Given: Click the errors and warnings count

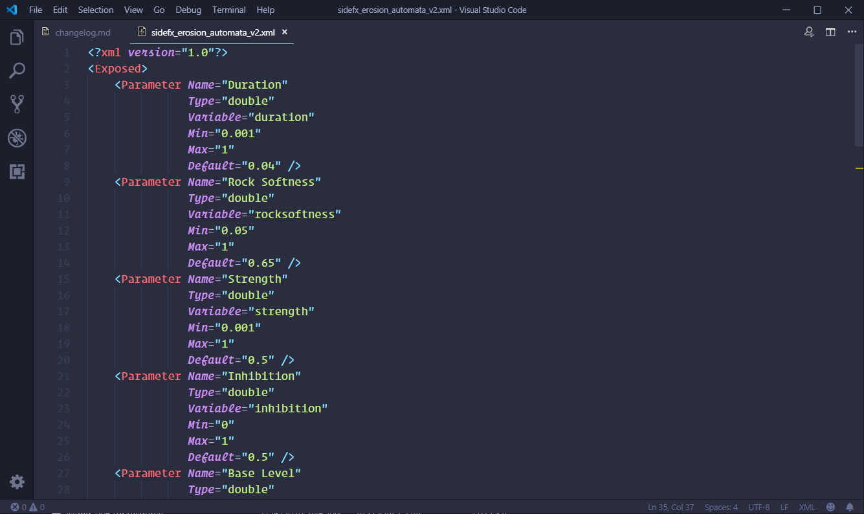Looking at the screenshot, I should coord(27,507).
